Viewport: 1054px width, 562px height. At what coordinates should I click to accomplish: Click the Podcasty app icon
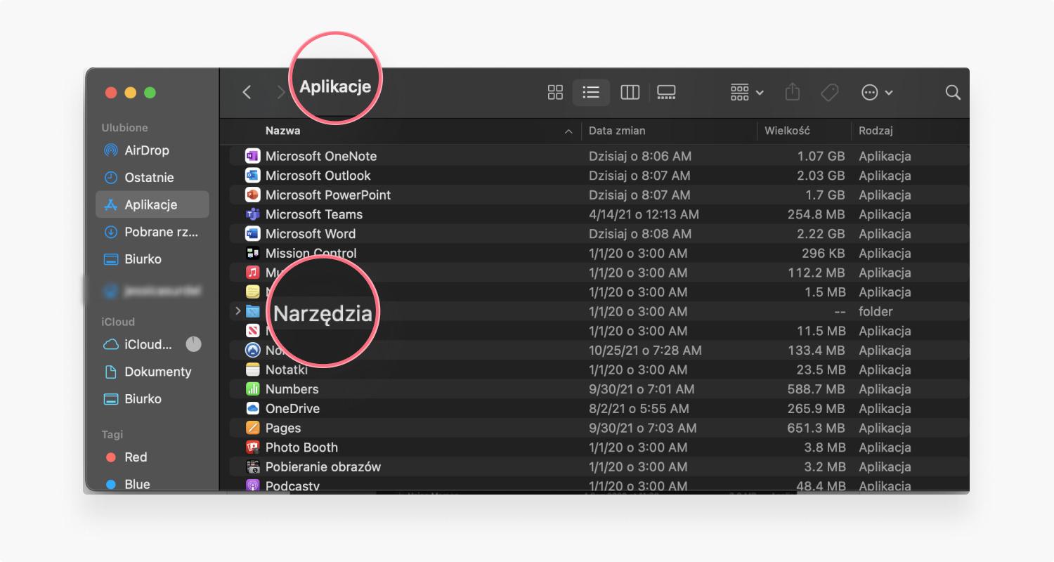point(253,485)
